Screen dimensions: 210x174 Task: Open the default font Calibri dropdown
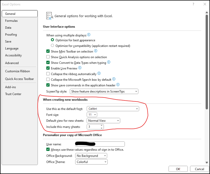(x=113, y=109)
